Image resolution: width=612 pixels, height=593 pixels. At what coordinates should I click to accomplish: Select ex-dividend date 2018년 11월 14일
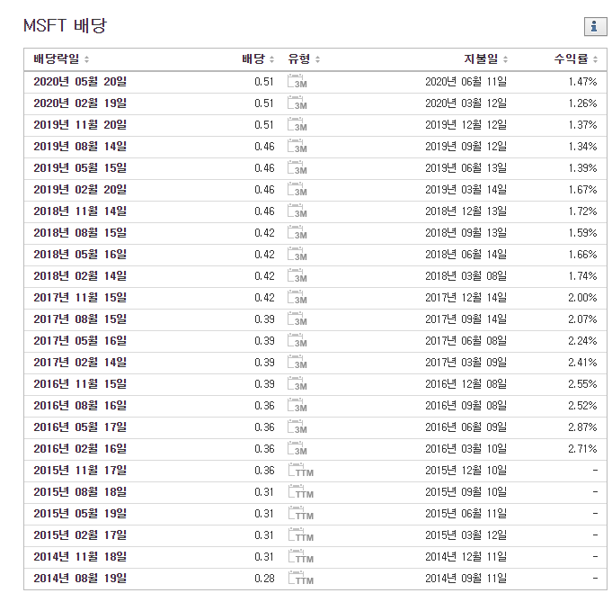[x=80, y=211]
